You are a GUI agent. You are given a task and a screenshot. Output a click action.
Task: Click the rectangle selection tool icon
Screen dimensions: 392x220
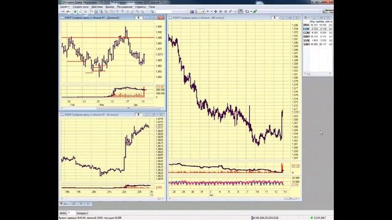247,12
